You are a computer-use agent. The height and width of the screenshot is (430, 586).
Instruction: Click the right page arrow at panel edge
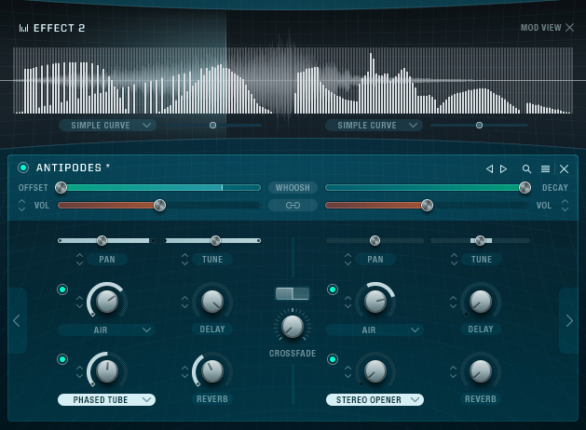click(x=569, y=321)
